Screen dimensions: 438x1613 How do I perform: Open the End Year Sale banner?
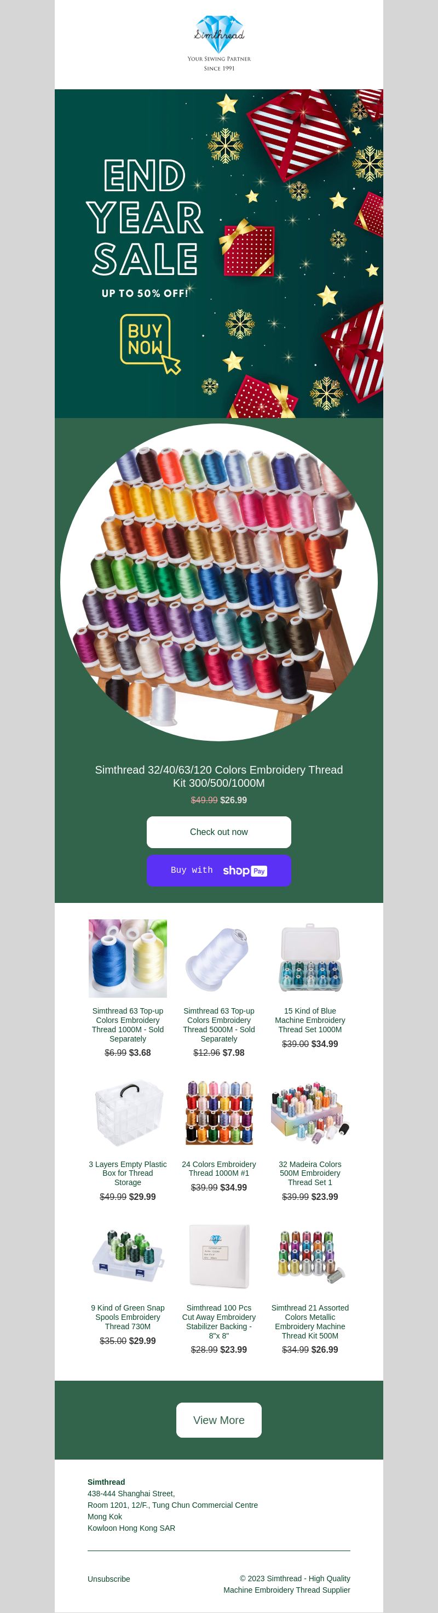pos(219,254)
